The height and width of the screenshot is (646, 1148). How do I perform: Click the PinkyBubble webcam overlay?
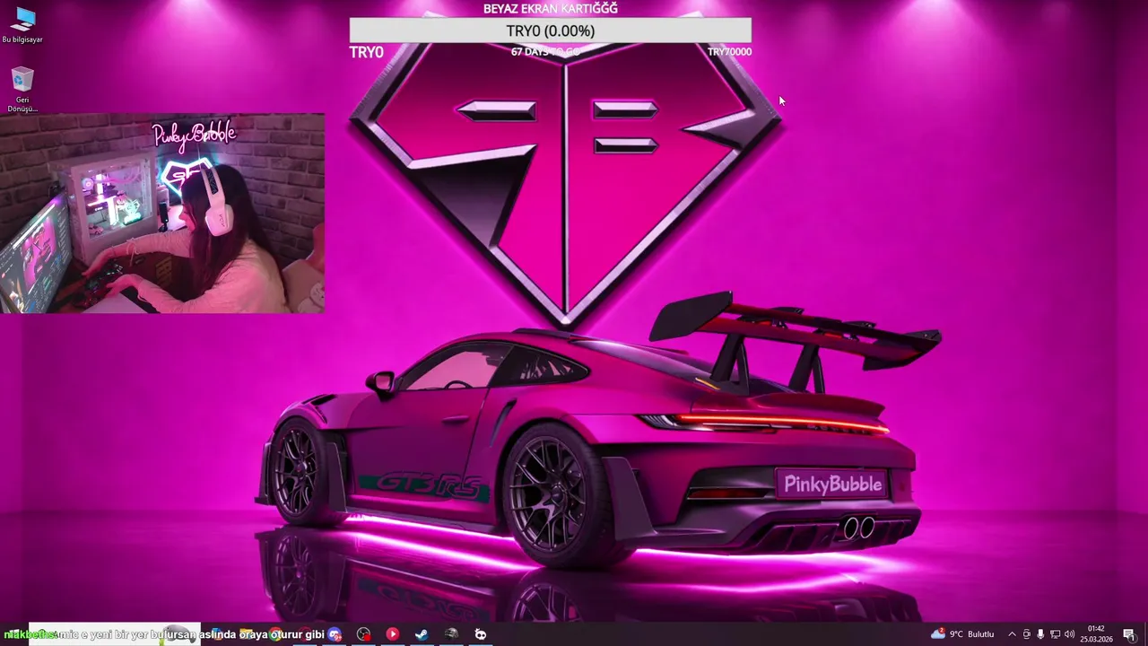162,213
